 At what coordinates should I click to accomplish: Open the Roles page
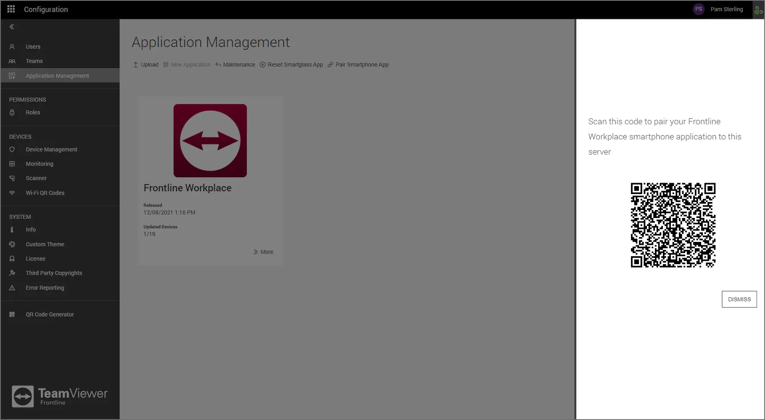coord(60,113)
